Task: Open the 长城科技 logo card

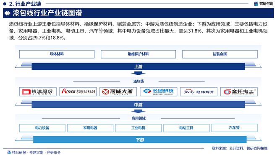Action: click(159, 91)
